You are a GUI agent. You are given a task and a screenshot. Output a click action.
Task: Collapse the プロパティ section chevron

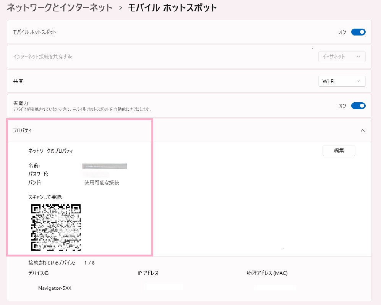pos(363,131)
